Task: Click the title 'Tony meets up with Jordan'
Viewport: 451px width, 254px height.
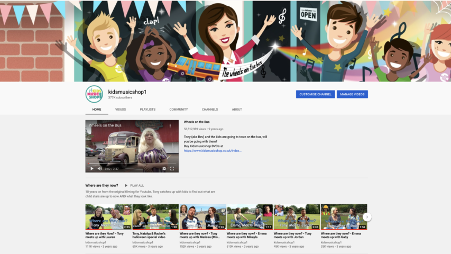Action: [293, 235]
